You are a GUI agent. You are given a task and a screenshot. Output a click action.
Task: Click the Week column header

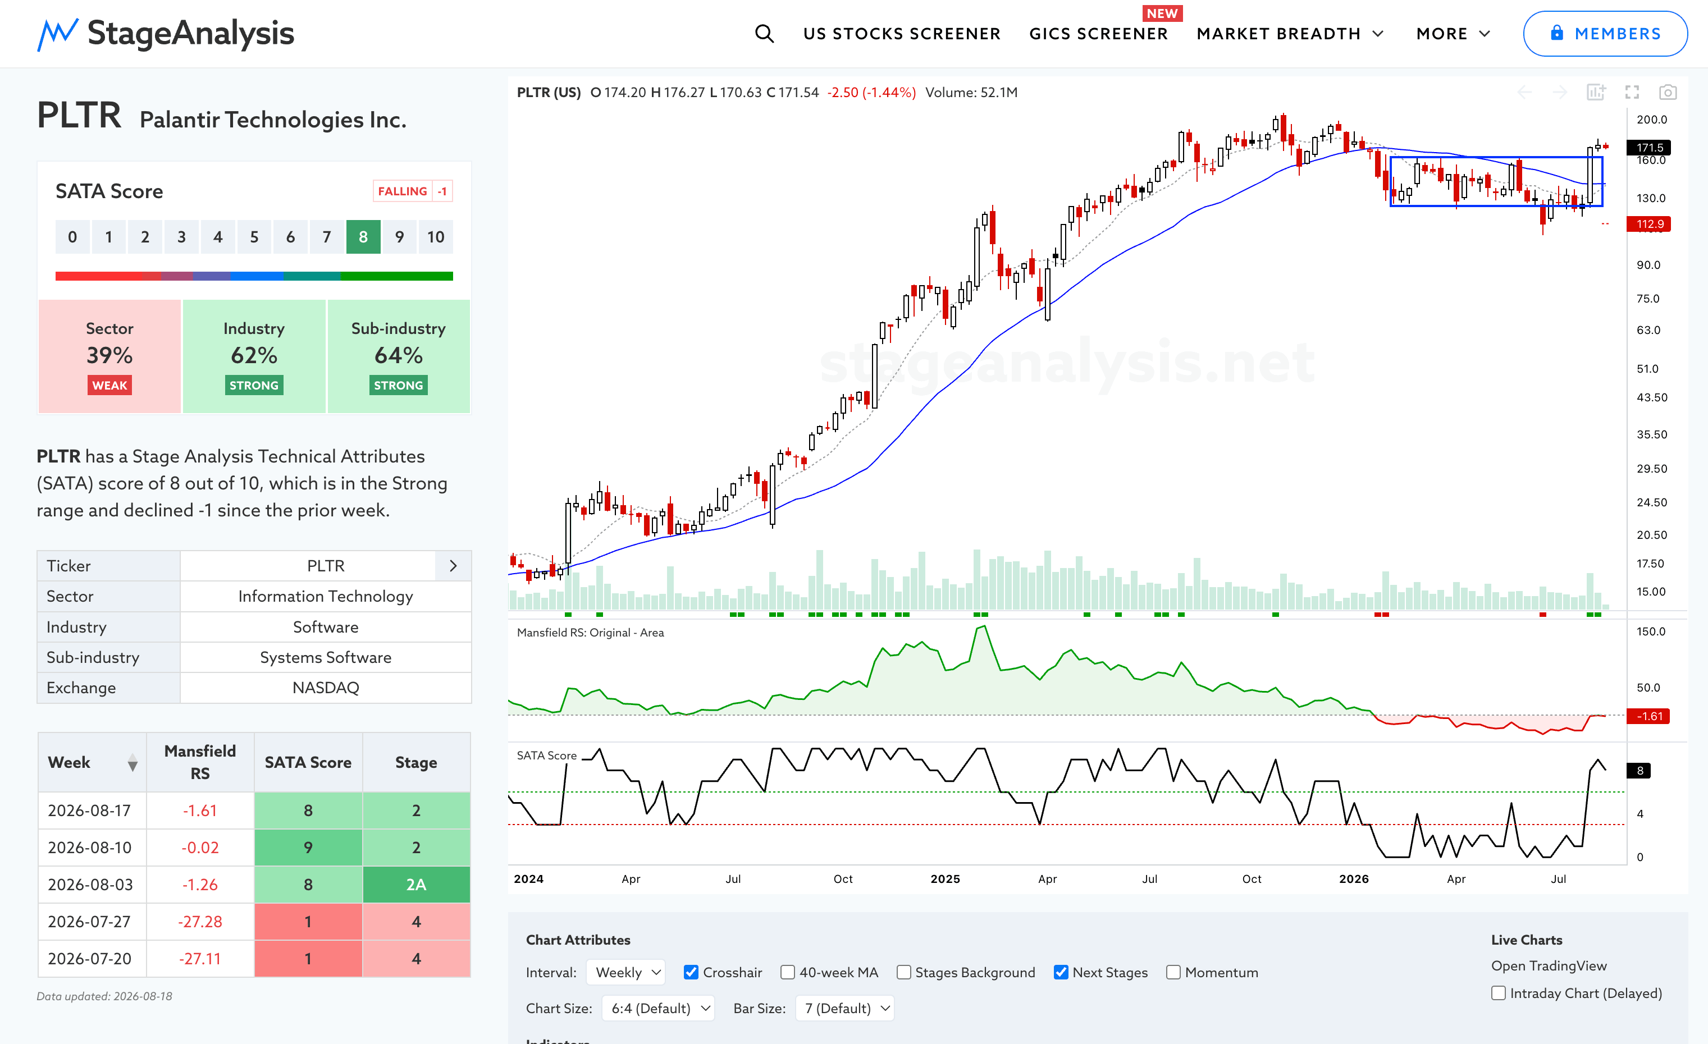coord(92,762)
